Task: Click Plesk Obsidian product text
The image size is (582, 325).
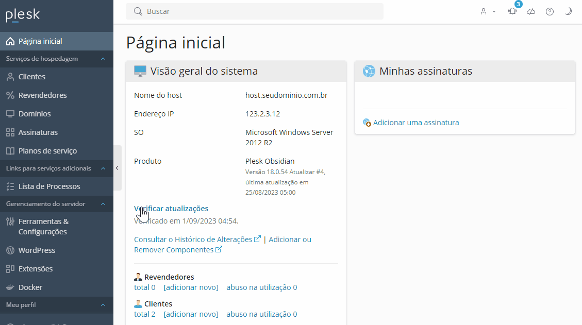Action: pyautogui.click(x=270, y=161)
